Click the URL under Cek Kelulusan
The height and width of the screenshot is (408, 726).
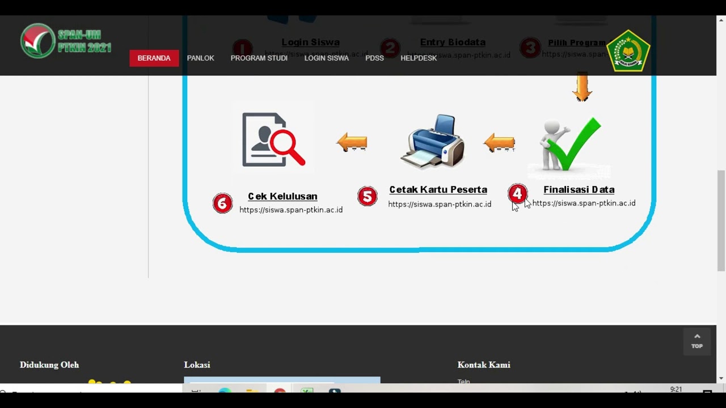click(x=291, y=210)
